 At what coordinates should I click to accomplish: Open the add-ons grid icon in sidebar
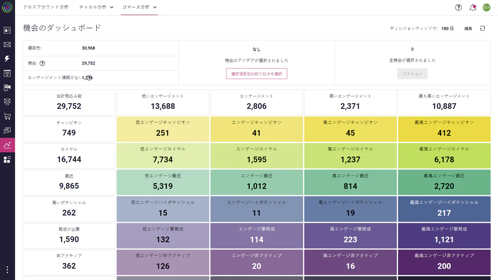click(7, 159)
